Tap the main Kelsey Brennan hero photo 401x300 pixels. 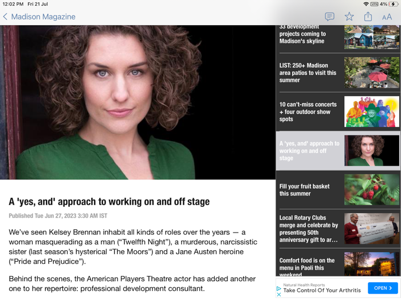(137, 102)
